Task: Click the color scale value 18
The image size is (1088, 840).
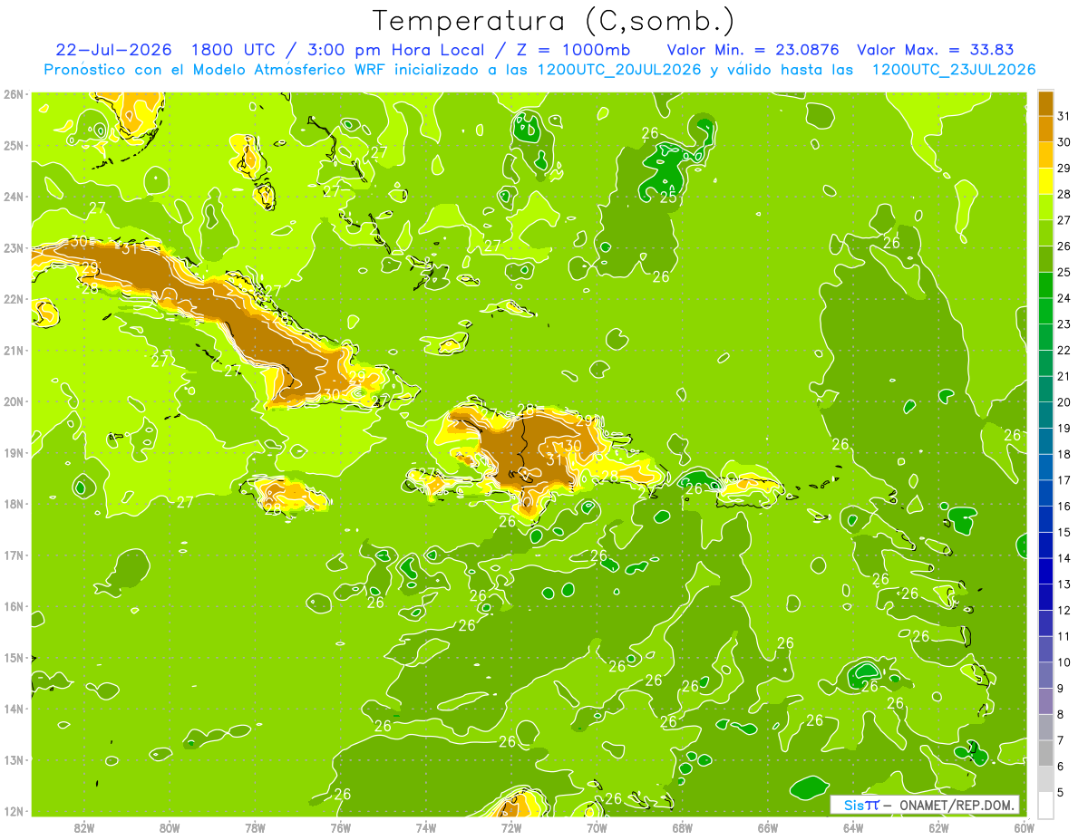Action: pos(1064,455)
